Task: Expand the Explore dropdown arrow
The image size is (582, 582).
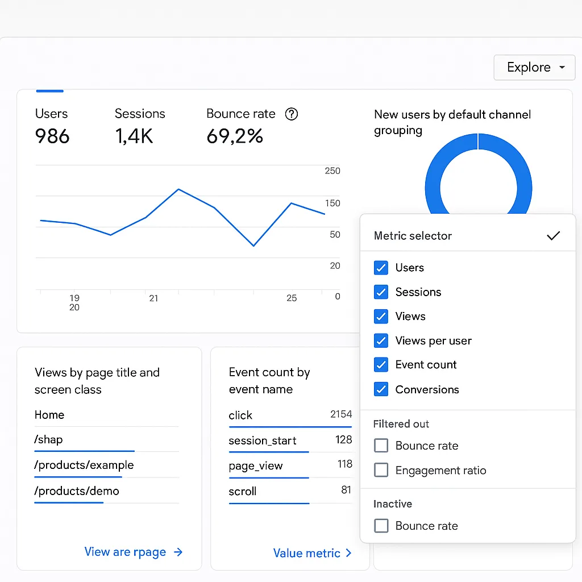Action: pos(562,68)
